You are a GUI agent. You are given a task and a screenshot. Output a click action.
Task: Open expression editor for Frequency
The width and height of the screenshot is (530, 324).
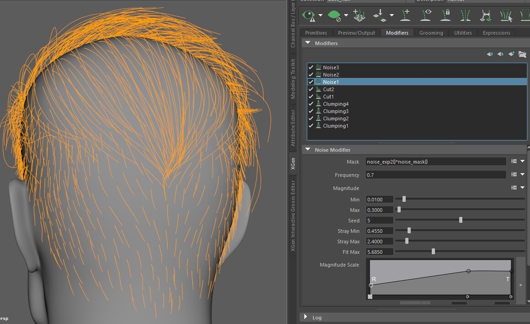514,175
